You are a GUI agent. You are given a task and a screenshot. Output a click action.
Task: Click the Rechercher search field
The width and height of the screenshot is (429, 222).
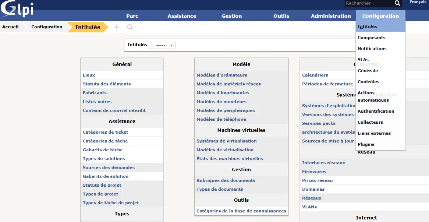369,3
